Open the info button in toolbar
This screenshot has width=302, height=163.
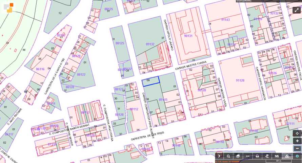tap(297, 156)
